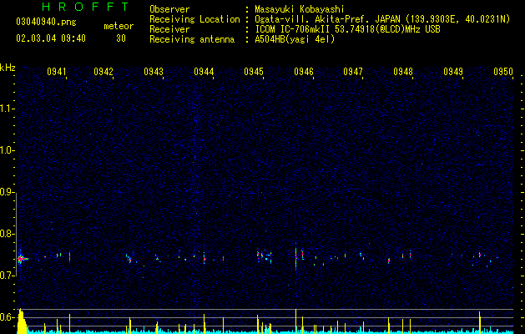This screenshot has height=334, width=525.
Task: Click the 0944 time marker
Action: (x=204, y=71)
